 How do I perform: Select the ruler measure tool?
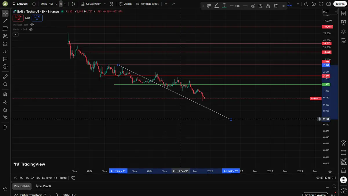coord(5,77)
